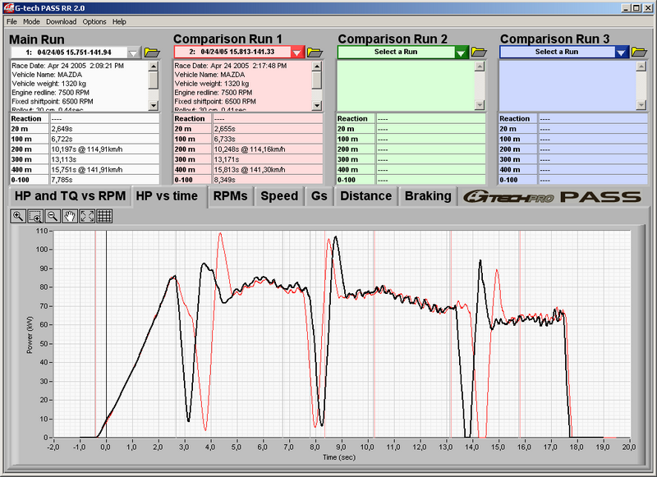Click Main Run 20 m value 2,649s
Screen dimensions: 657x477
(104, 129)
